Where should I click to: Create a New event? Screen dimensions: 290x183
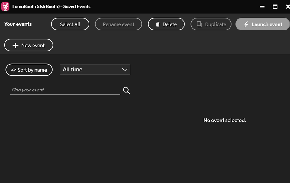[x=28, y=45]
